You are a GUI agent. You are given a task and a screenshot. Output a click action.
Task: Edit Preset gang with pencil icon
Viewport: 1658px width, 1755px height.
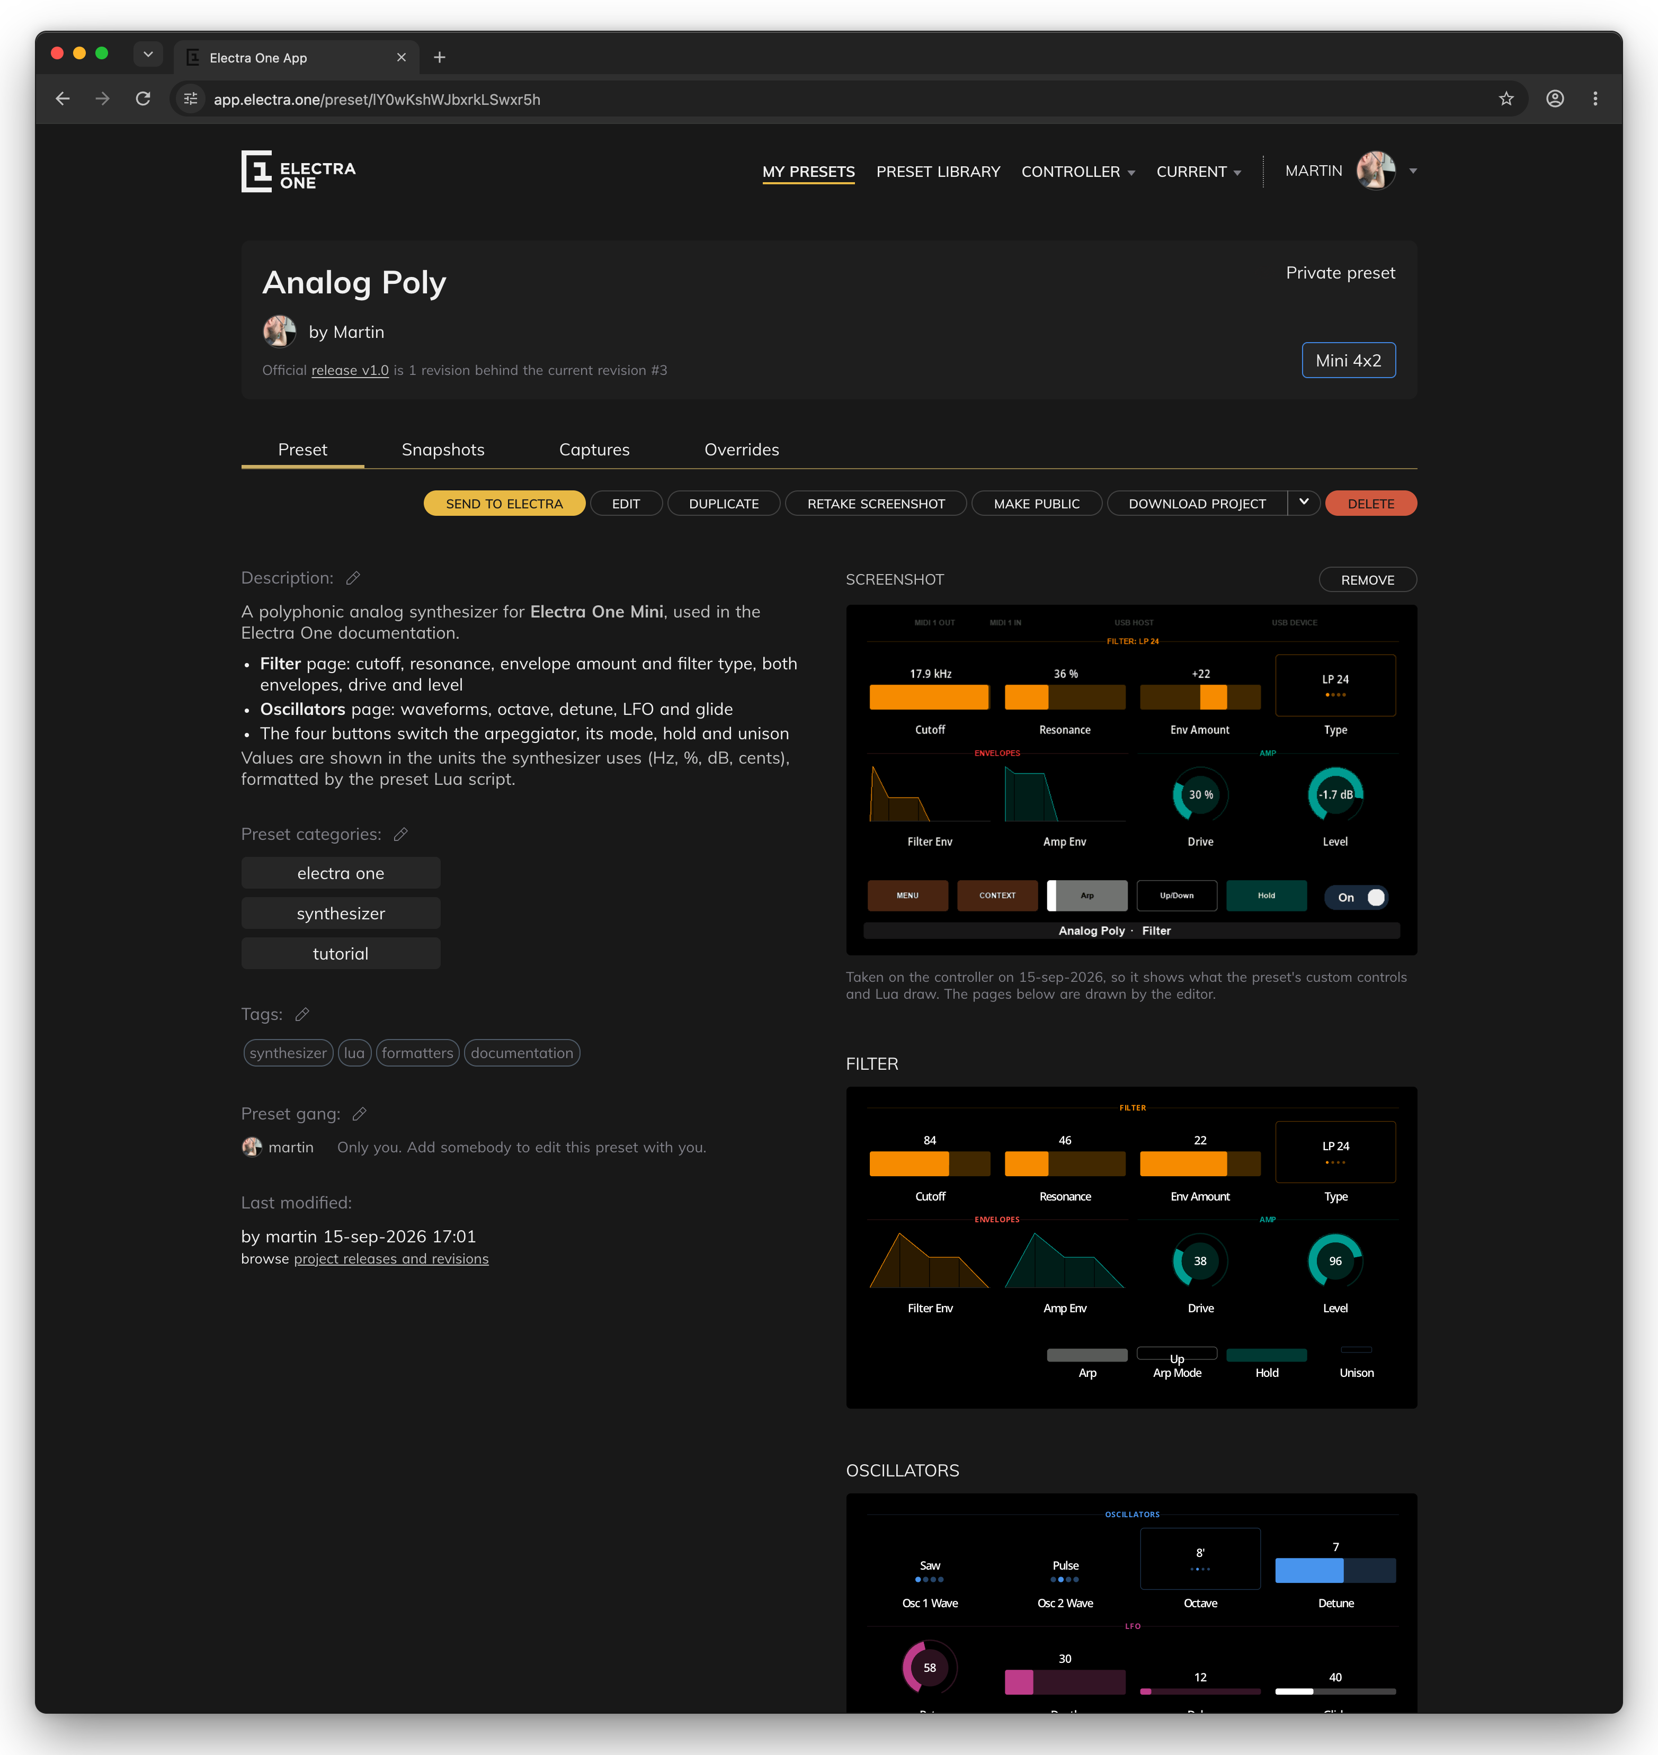(359, 1114)
